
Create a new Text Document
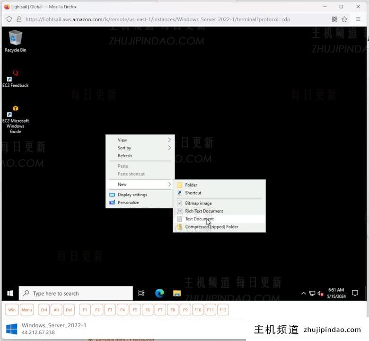pyautogui.click(x=220, y=219)
